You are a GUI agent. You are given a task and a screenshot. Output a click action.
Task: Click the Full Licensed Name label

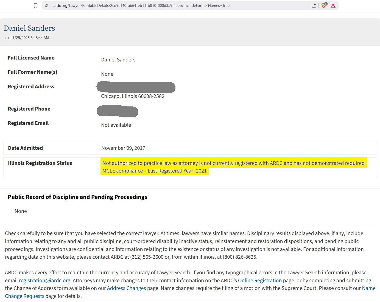point(31,58)
